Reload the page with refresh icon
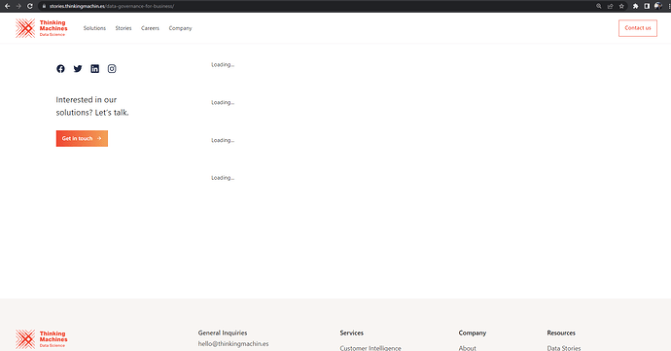The image size is (671, 351). pos(30,6)
